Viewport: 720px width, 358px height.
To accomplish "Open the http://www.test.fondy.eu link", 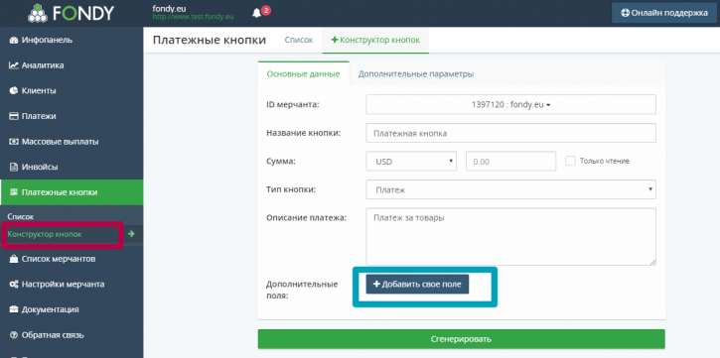I will [193, 17].
